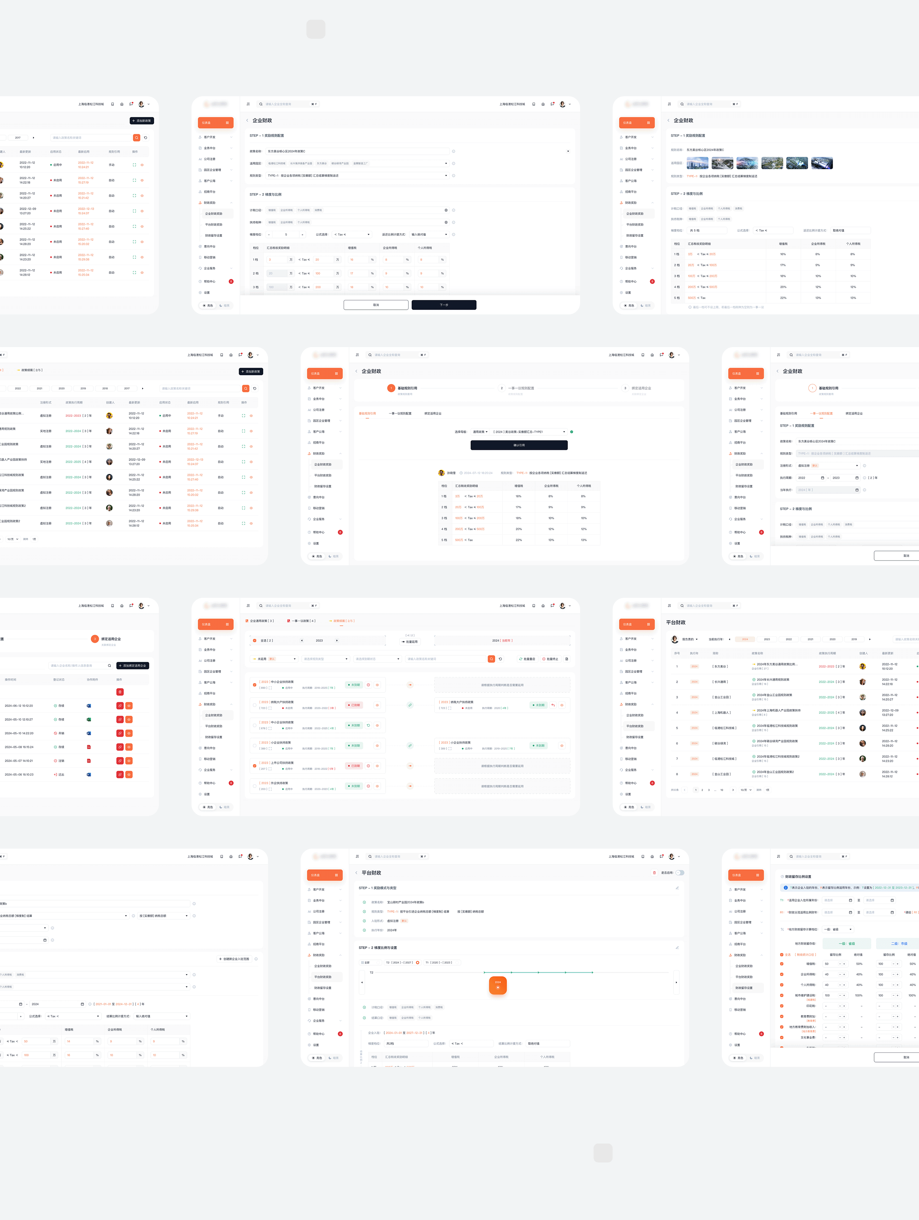Click the 2024 marker on the gradient timeline slider
The width and height of the screenshot is (919, 1220).
tap(498, 985)
